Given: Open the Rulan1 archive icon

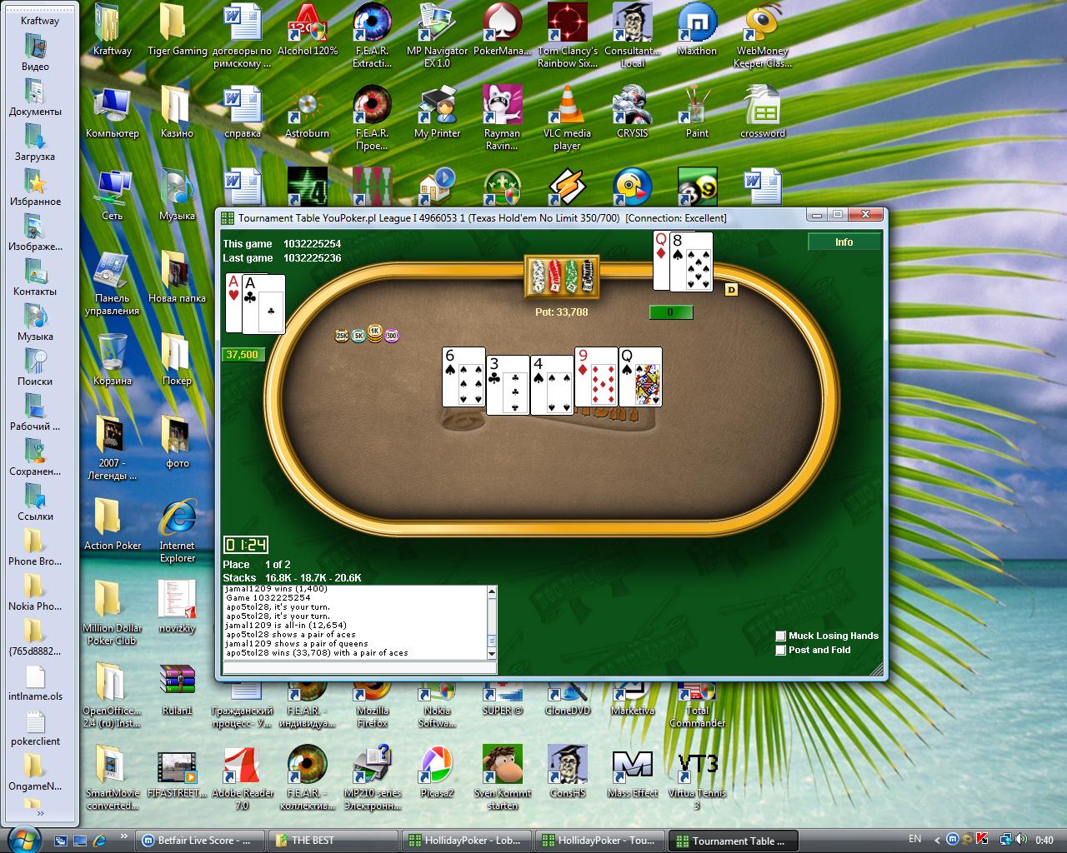Looking at the screenshot, I should point(177,690).
